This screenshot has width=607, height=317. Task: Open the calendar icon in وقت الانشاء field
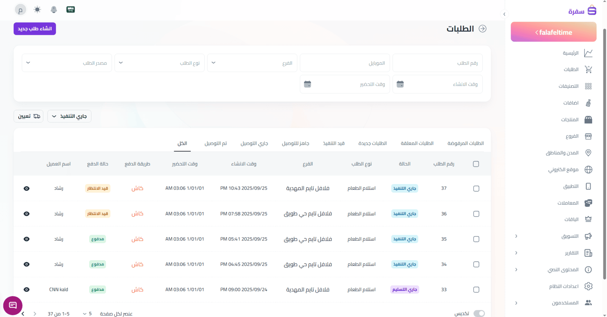(400, 84)
